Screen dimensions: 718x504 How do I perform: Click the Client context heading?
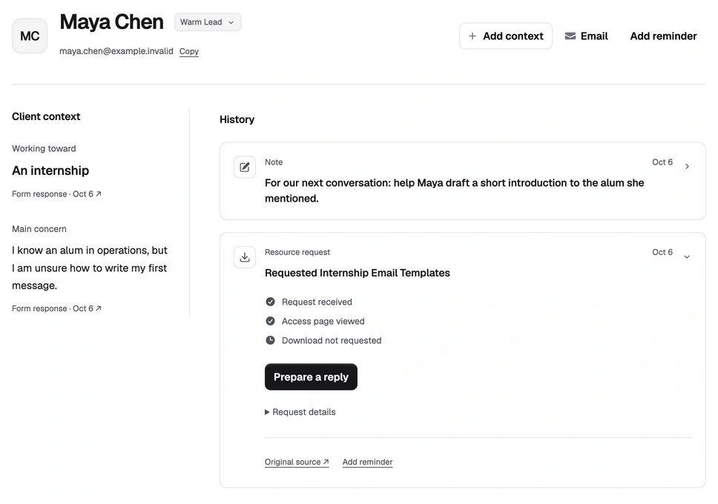point(46,116)
